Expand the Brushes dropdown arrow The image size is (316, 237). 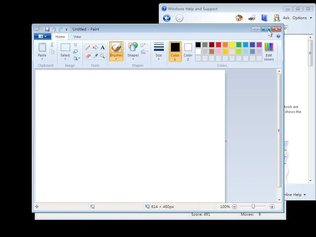coord(116,59)
